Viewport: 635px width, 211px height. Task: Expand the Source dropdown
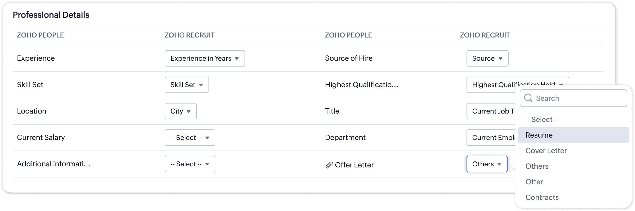click(487, 58)
